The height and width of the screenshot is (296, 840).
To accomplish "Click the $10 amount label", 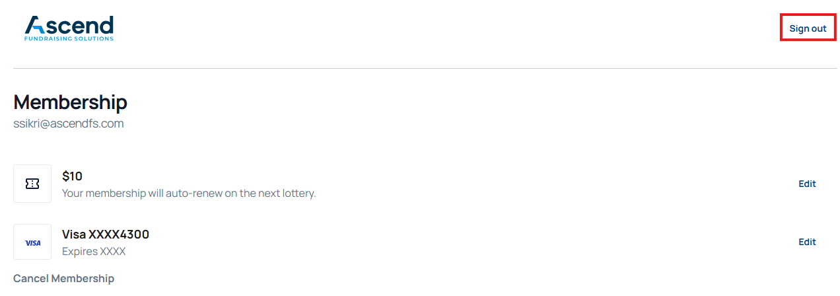I will [72, 176].
